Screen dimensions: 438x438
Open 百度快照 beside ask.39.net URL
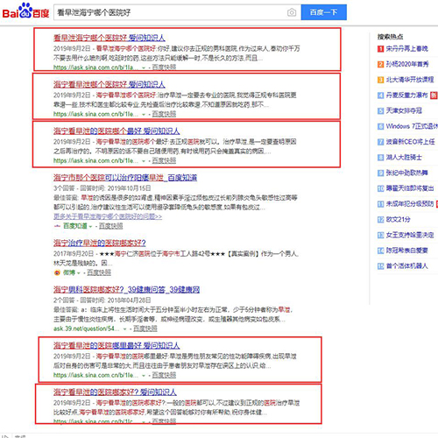pos(145,328)
